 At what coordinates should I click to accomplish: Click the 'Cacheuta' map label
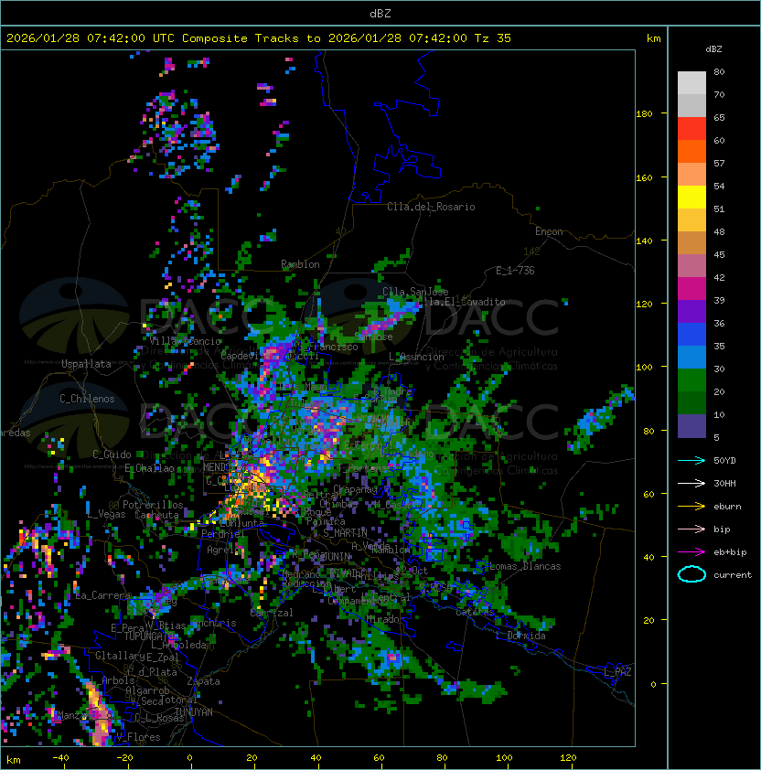tap(156, 515)
